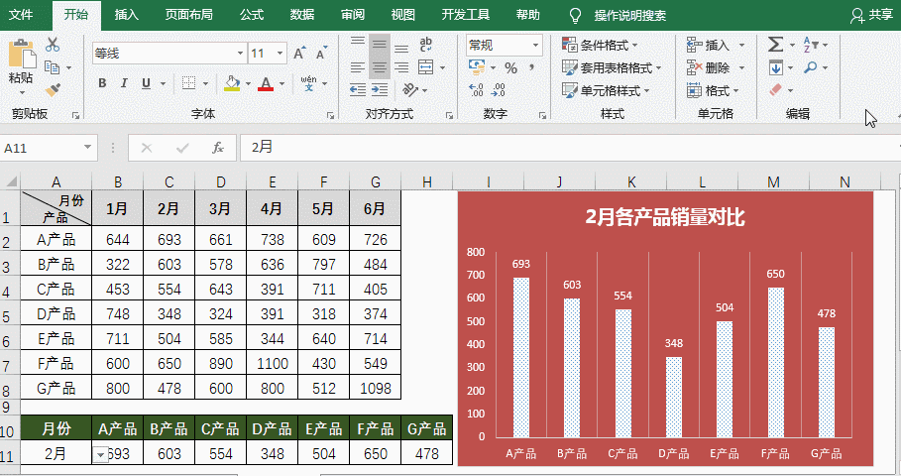Select the chart title 2月各产品销量对比
This screenshot has height=476, width=901.
coord(665,217)
